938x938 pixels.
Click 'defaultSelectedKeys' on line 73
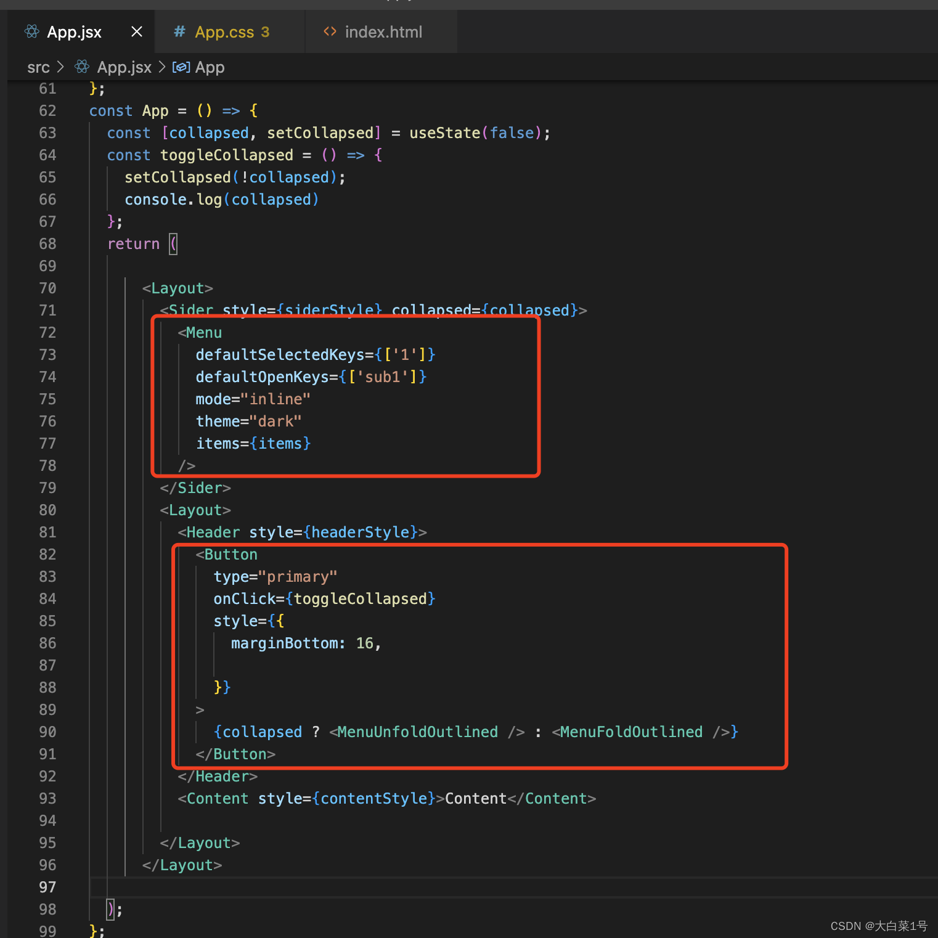click(x=280, y=355)
